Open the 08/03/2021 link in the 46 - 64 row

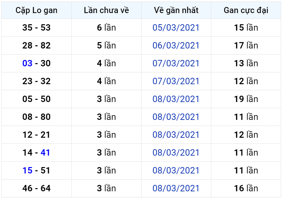(x=176, y=188)
